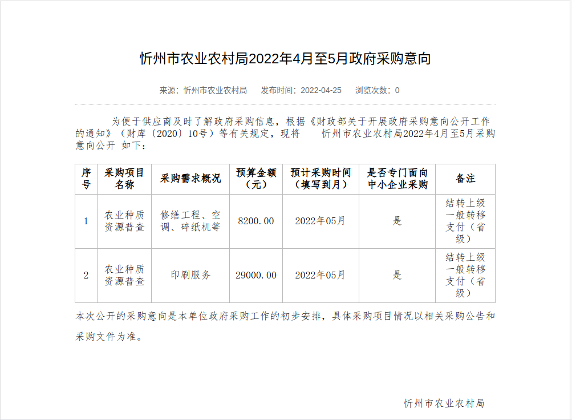Click 农业种质资源普查 in row 1

pyautogui.click(x=124, y=221)
